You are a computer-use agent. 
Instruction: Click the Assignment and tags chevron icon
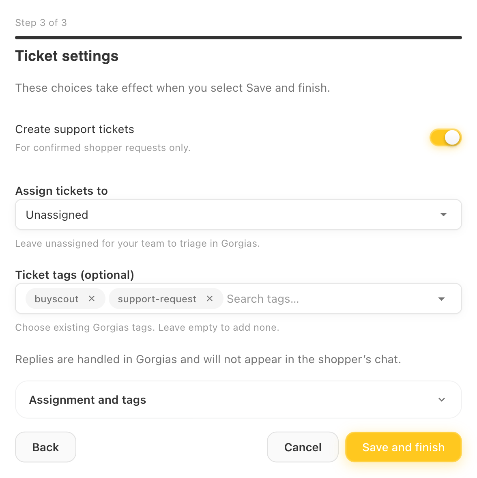[x=441, y=400]
